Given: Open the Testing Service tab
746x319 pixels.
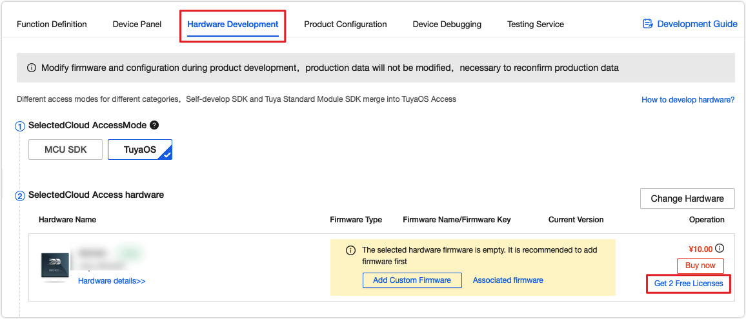Looking at the screenshot, I should (x=535, y=24).
